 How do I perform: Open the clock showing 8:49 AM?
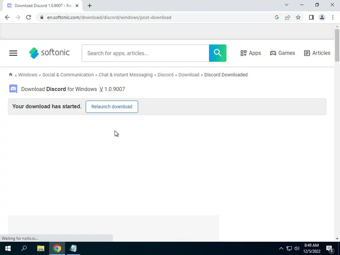[x=312, y=248]
